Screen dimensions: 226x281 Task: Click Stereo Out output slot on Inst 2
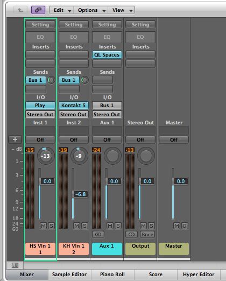coord(74,114)
